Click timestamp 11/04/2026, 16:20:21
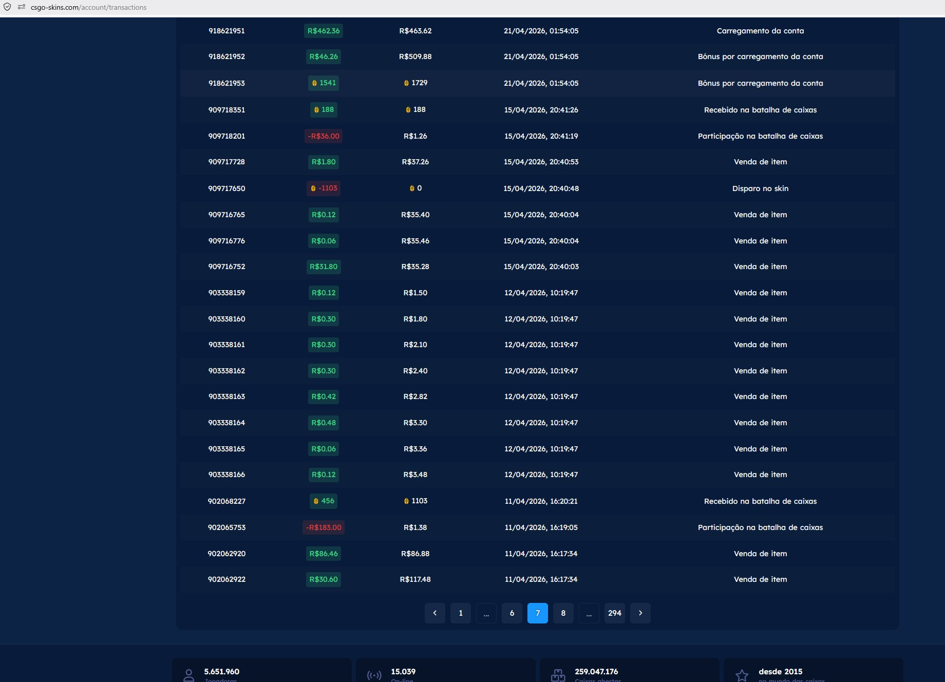The width and height of the screenshot is (945, 682). 541,501
